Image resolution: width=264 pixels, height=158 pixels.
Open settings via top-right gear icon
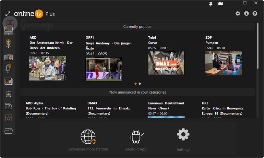238,13
